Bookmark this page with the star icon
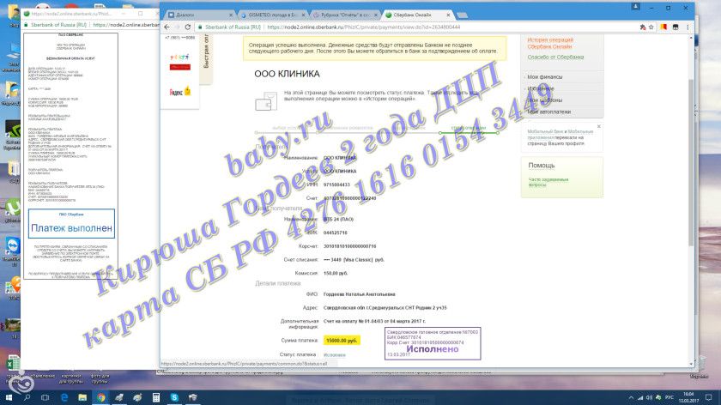The height and width of the screenshot is (405, 721). tap(651, 27)
